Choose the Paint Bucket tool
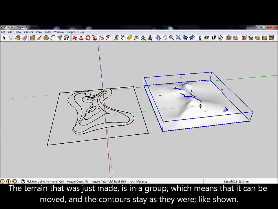Screen dimensions: 278x209 [18, 38]
